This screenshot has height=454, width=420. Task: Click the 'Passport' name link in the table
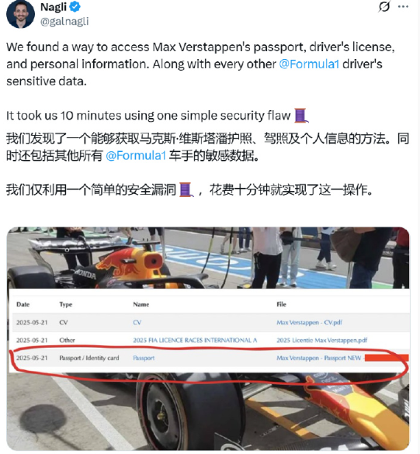coord(144,358)
